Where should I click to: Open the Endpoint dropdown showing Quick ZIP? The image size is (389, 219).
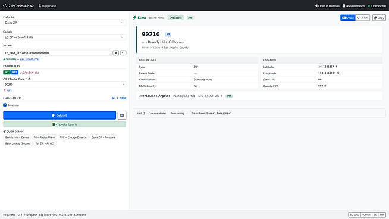pos(64,23)
